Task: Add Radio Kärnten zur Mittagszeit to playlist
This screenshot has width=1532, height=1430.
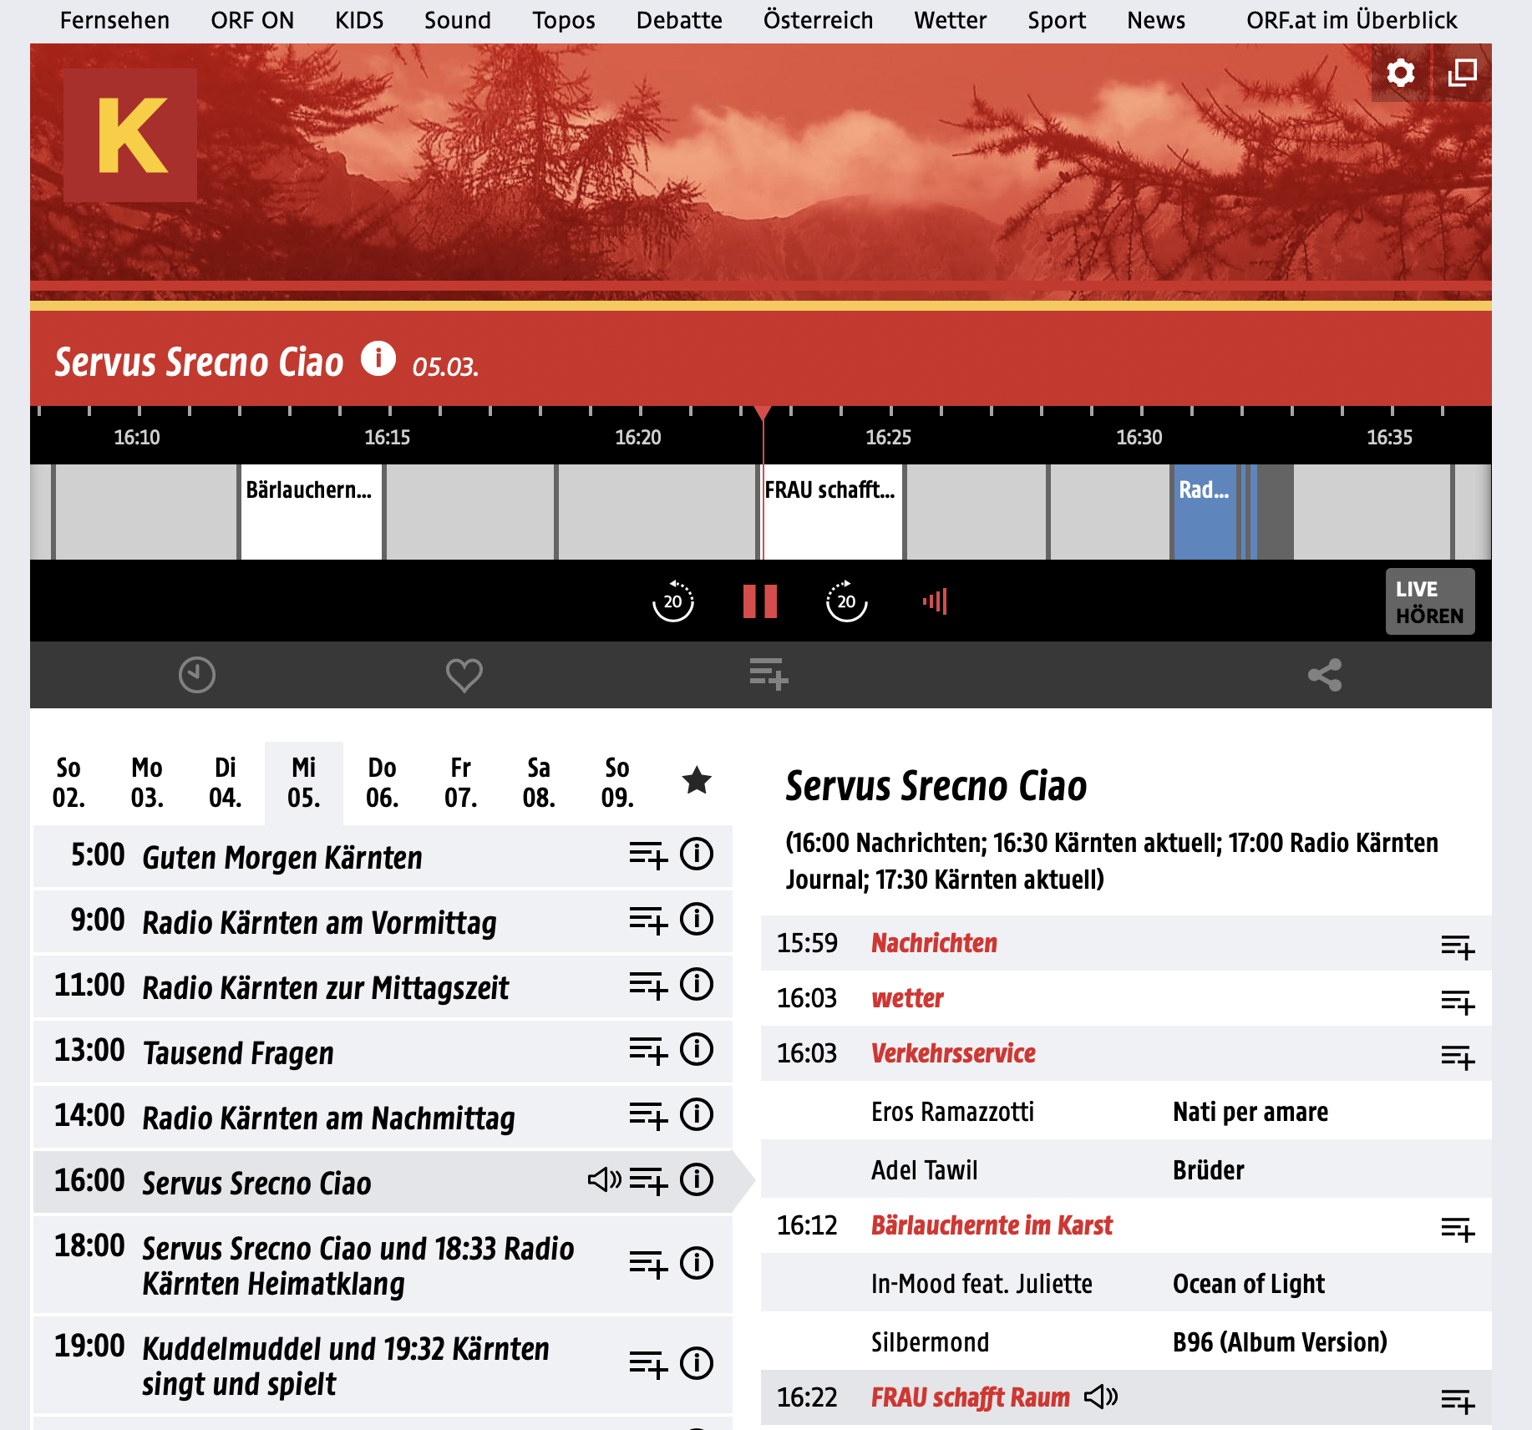Action: 648,986
